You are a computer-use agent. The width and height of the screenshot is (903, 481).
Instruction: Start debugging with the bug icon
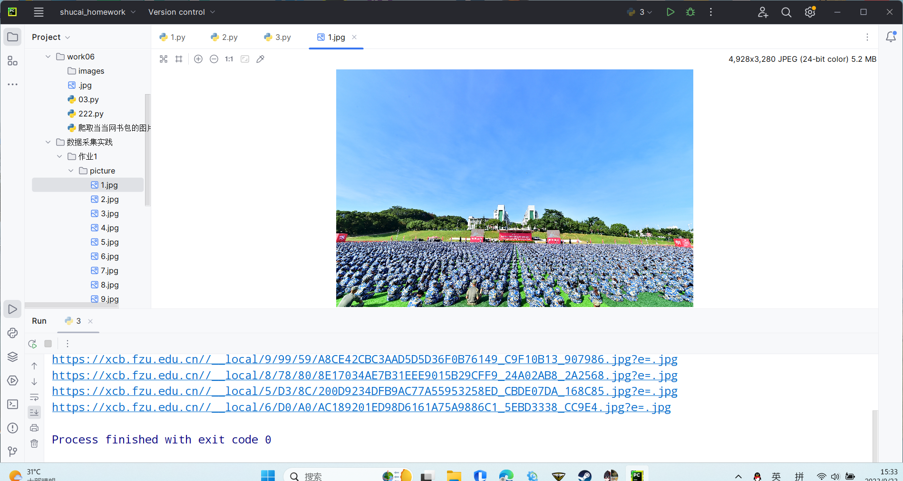[690, 12]
